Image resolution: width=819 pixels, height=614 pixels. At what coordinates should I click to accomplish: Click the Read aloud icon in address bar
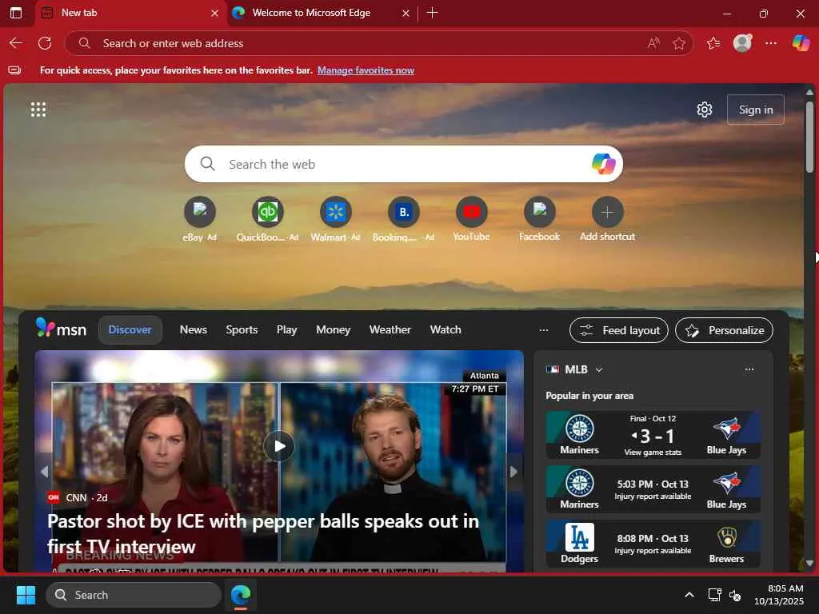point(653,43)
